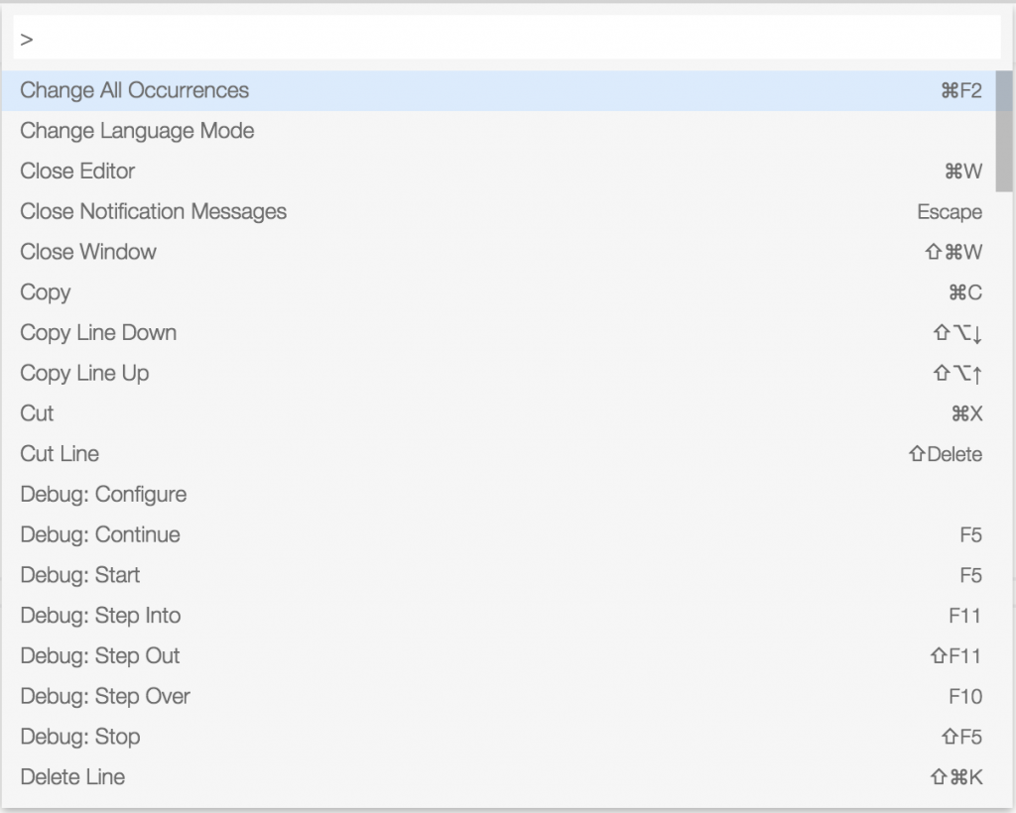1016x813 pixels.
Task: Select Debug: Start command
Action: (x=80, y=575)
